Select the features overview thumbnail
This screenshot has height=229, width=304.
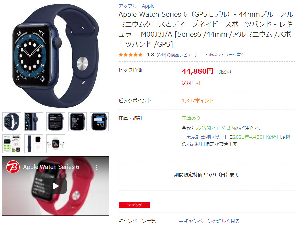pyautogui.click(x=12, y=144)
